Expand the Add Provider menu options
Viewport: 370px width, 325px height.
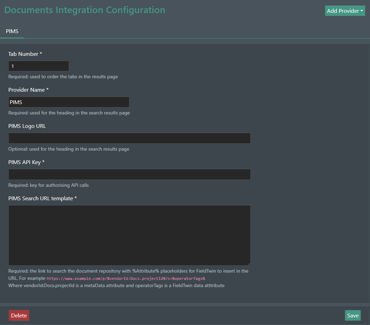pyautogui.click(x=345, y=10)
